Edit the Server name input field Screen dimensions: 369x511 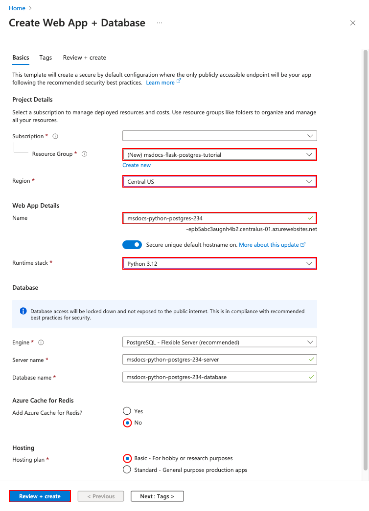click(219, 360)
